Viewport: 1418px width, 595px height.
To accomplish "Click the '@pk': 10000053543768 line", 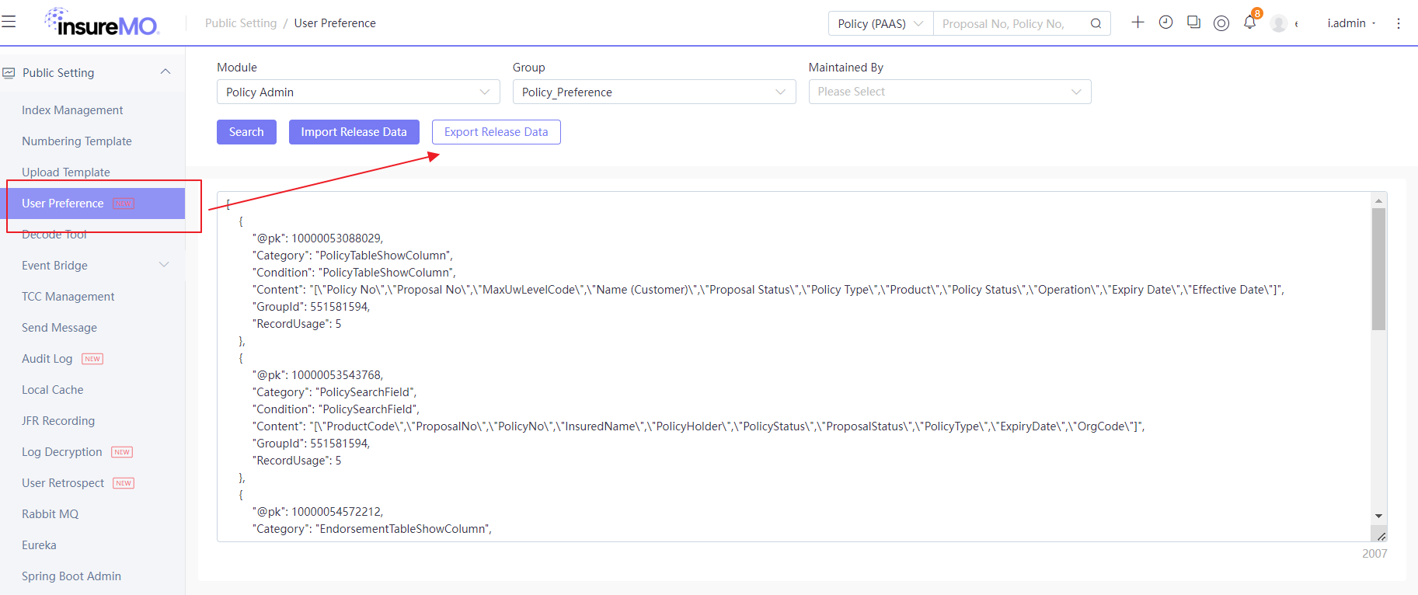I will [318, 375].
